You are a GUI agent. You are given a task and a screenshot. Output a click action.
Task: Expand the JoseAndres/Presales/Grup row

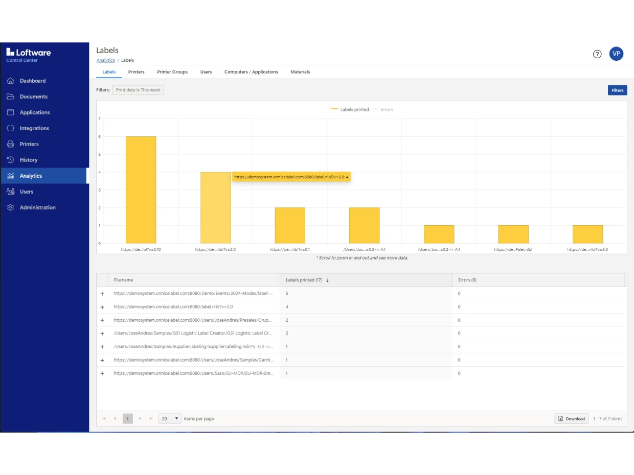tap(102, 320)
